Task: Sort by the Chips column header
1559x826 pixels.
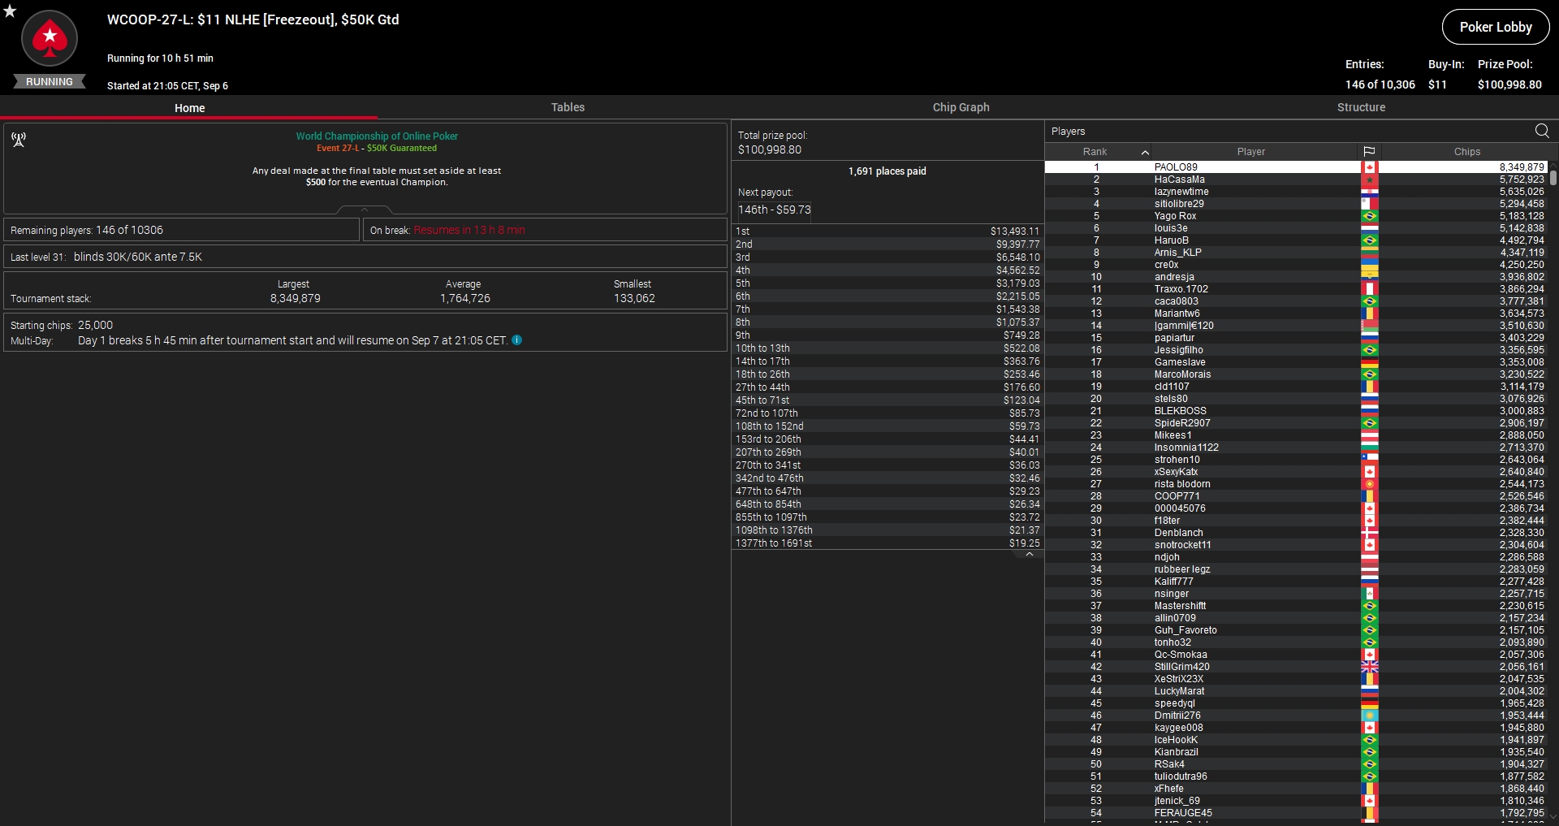Action: 1466,152
